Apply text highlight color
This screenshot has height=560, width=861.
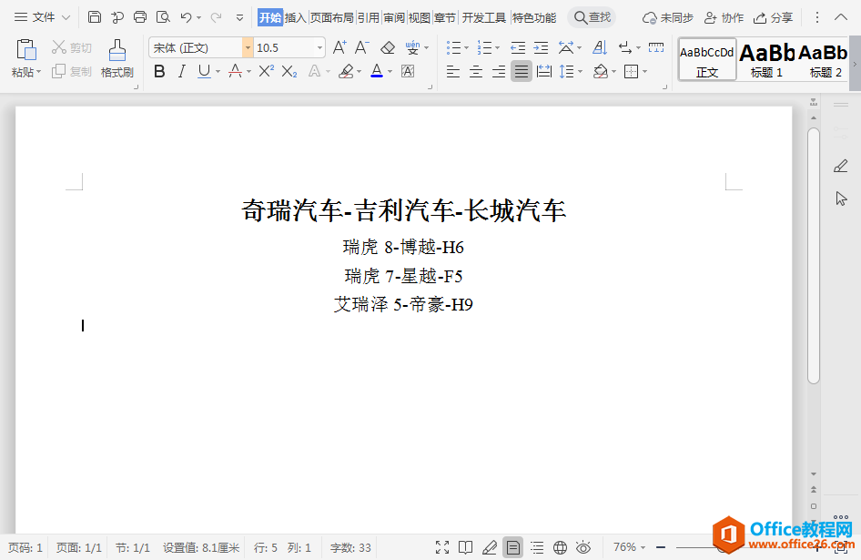click(346, 71)
